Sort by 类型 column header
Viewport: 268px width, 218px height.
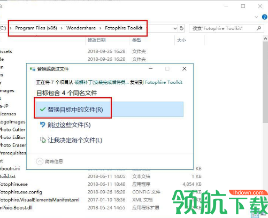tap(137, 40)
